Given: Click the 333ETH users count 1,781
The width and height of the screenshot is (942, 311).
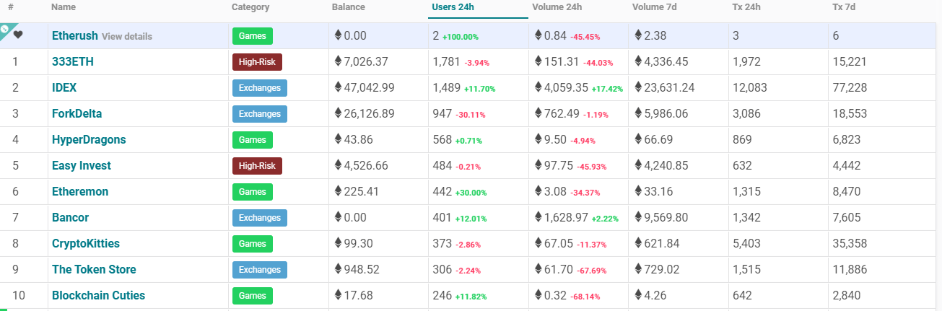Looking at the screenshot, I should click(x=446, y=62).
